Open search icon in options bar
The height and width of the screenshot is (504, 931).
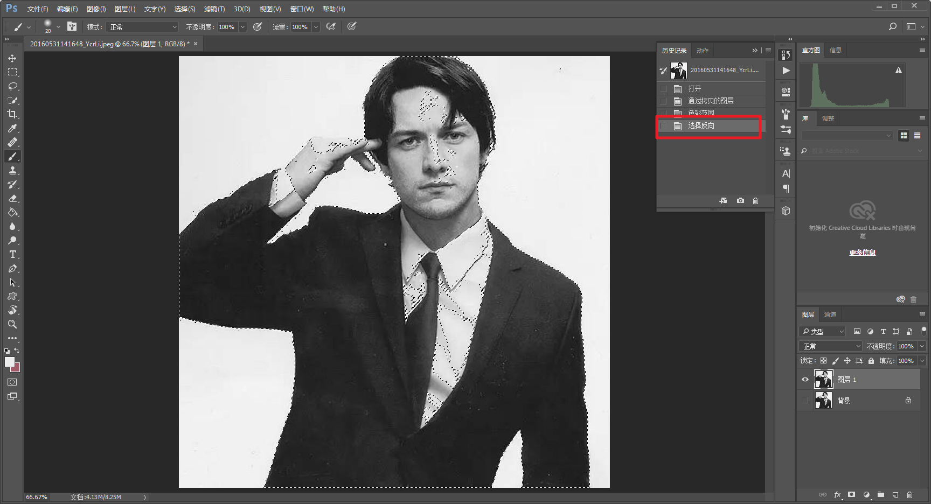pyautogui.click(x=893, y=26)
